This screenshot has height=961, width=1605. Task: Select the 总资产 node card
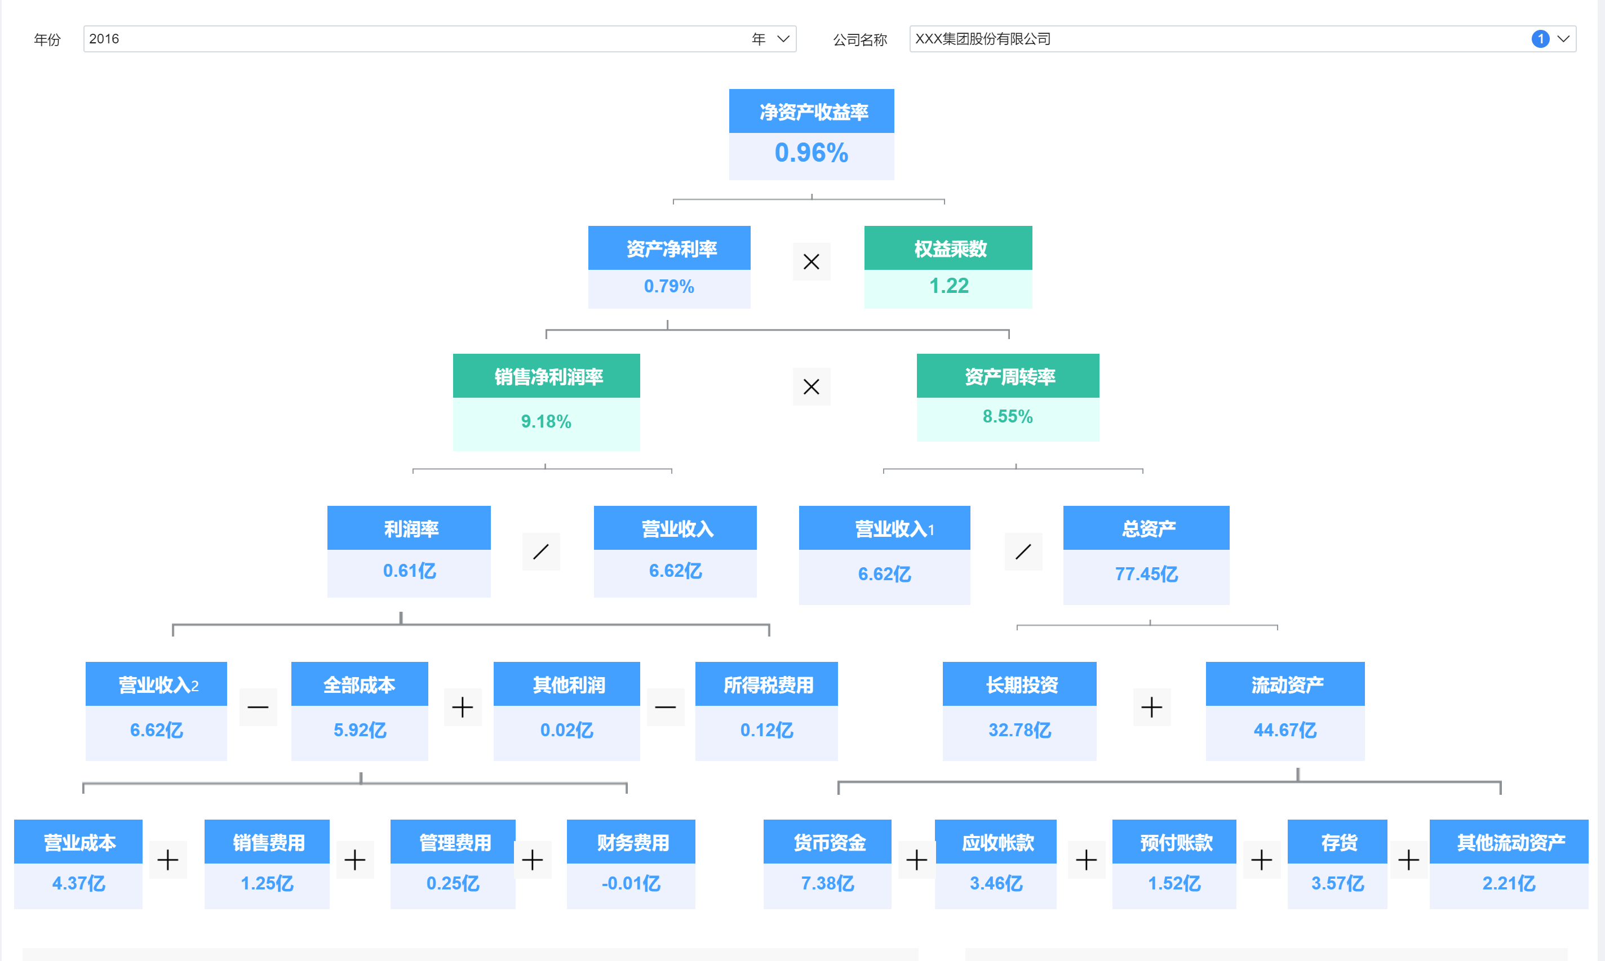click(x=1146, y=554)
